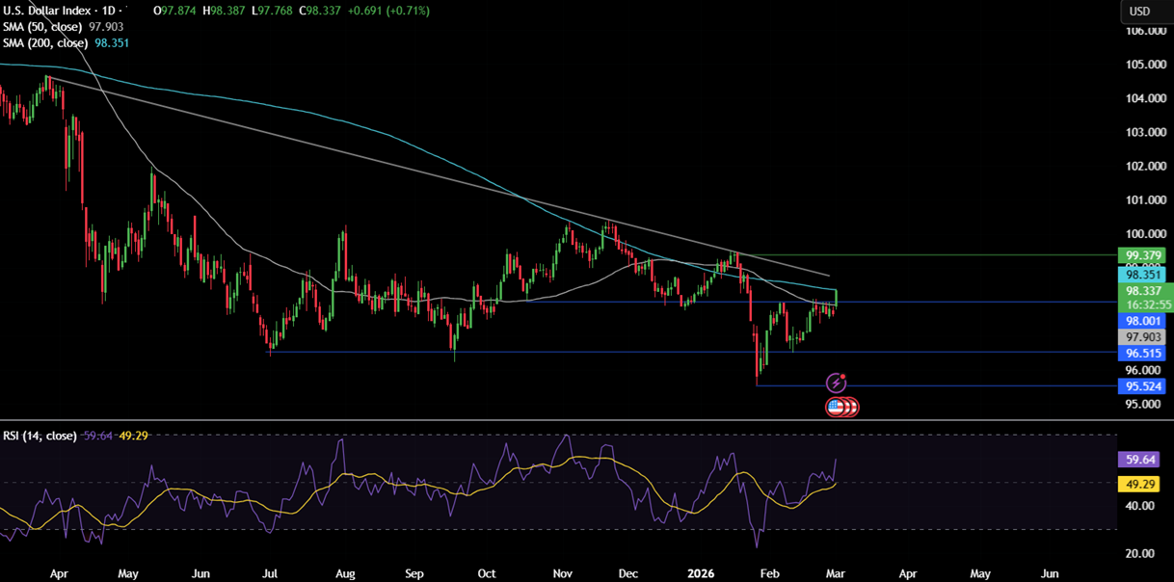
Task: Click the blue 96.515 support level label
Action: [1141, 354]
